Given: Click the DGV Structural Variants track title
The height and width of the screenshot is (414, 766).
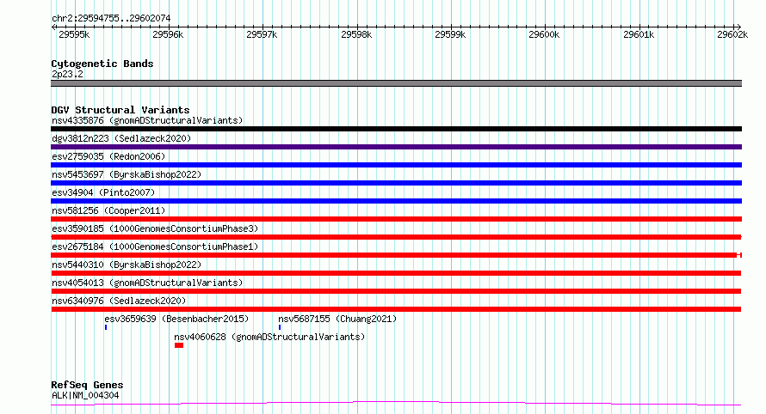Looking at the screenshot, I should [x=120, y=110].
